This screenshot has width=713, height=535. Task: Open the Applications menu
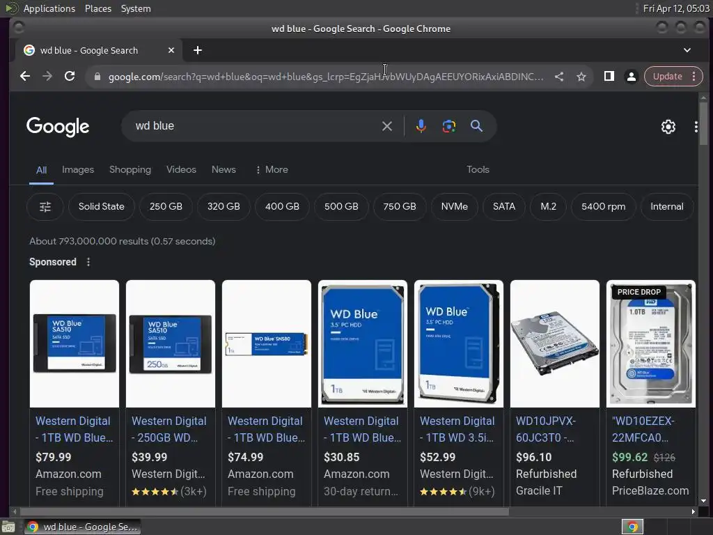[x=49, y=8]
